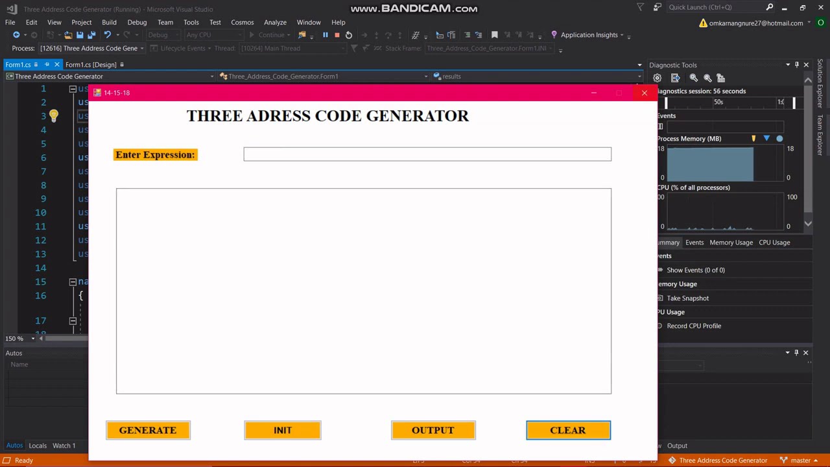Click the Application Insights lightbulb icon
Screen dimensions: 830x467
[554, 35]
